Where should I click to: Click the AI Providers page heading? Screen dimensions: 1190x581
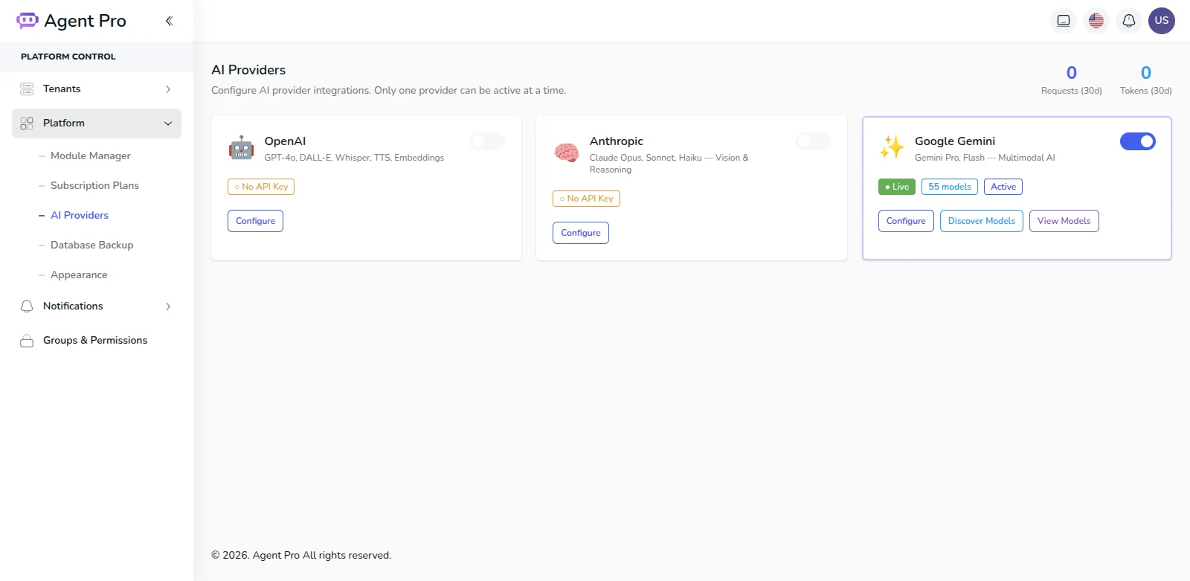248,70
